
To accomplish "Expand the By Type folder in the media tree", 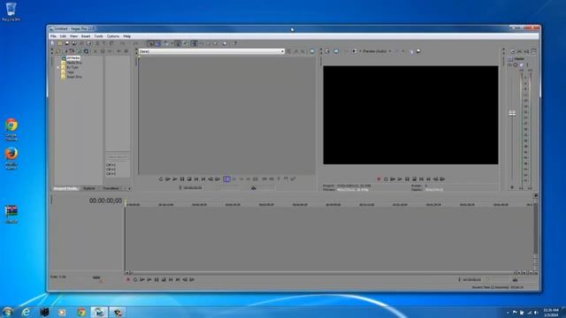I will tap(58, 67).
